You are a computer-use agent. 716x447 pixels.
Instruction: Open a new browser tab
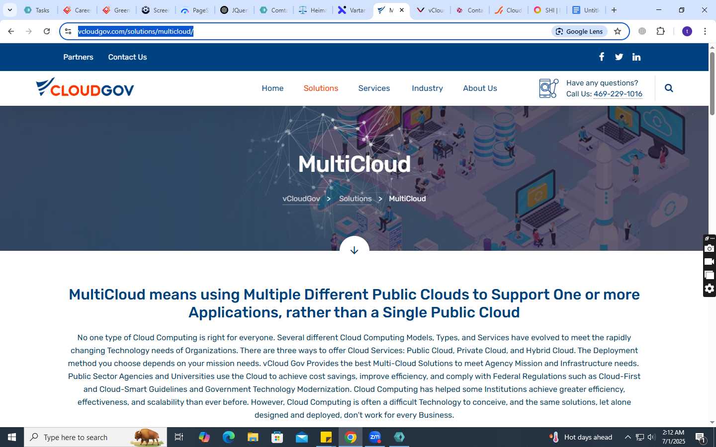click(614, 10)
